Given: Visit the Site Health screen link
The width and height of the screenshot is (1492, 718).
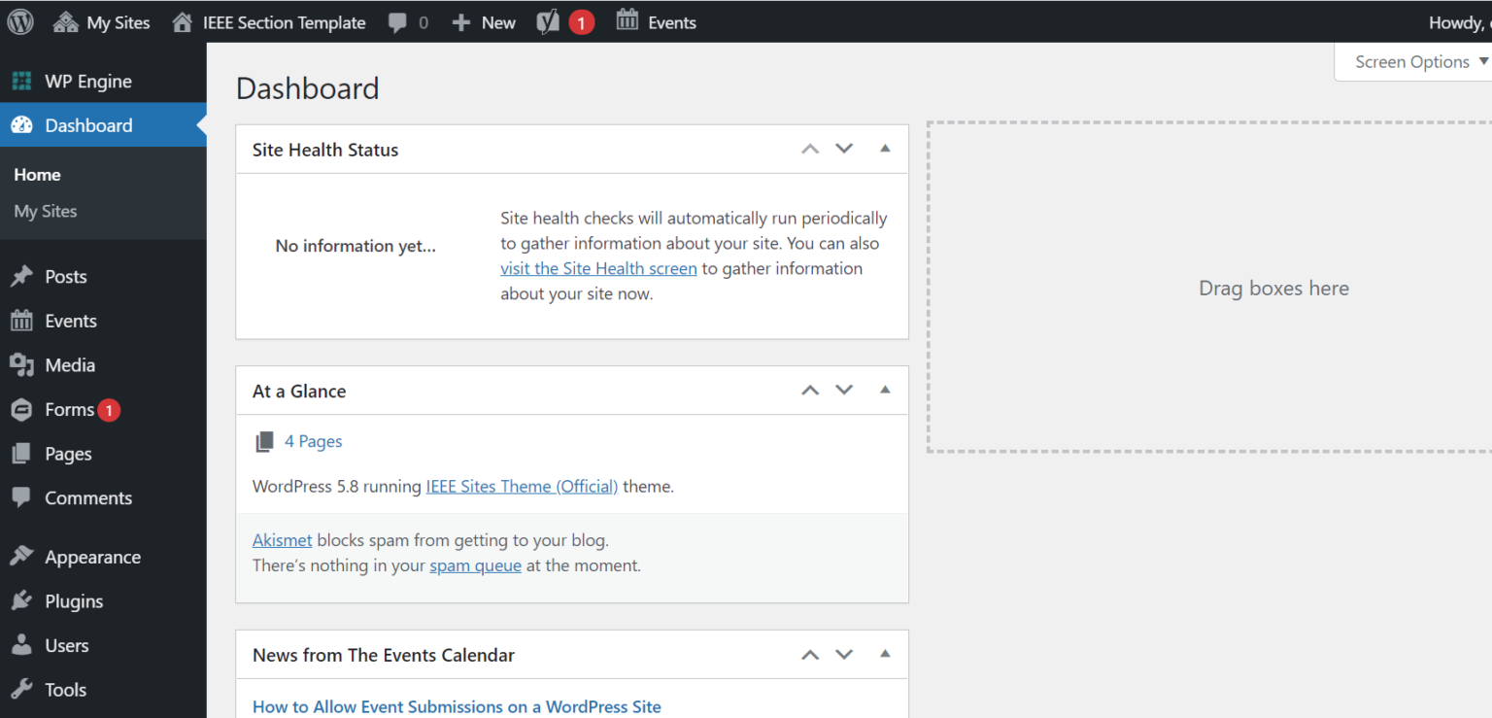Looking at the screenshot, I should (597, 268).
